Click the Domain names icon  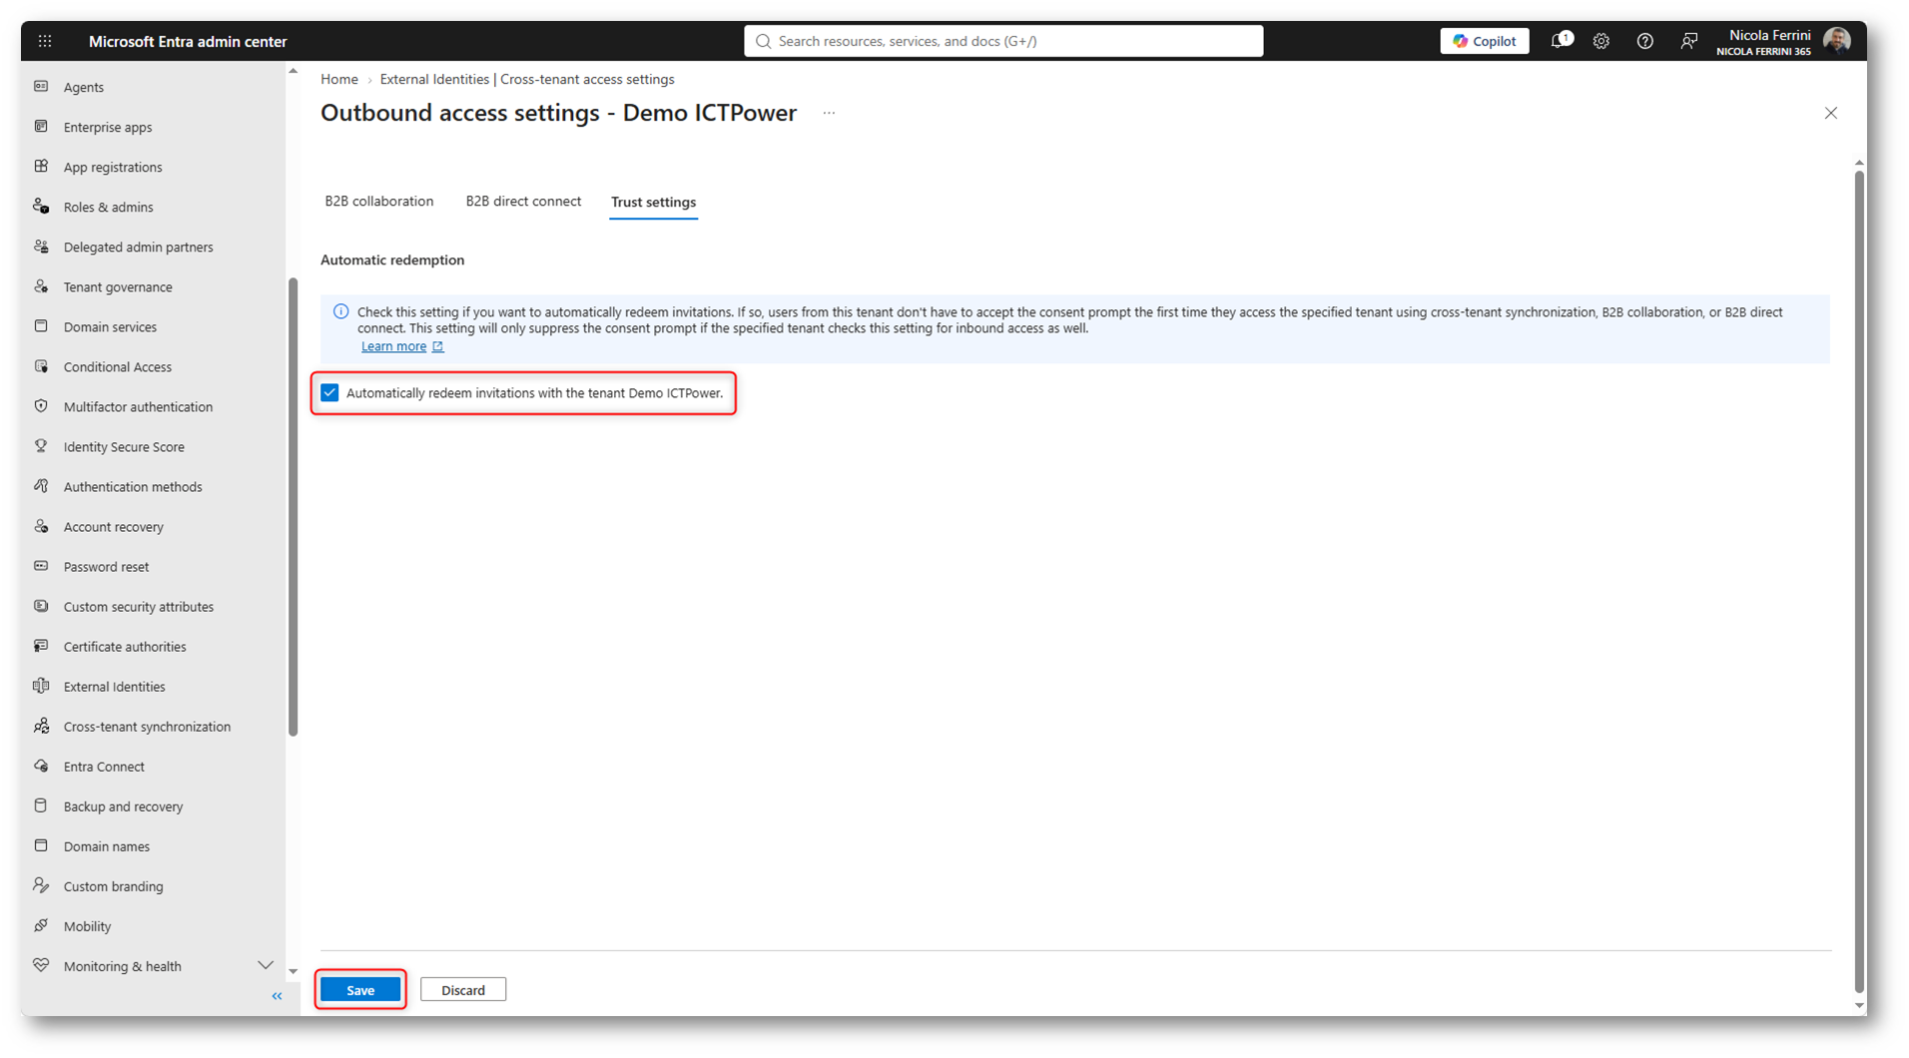coord(41,845)
